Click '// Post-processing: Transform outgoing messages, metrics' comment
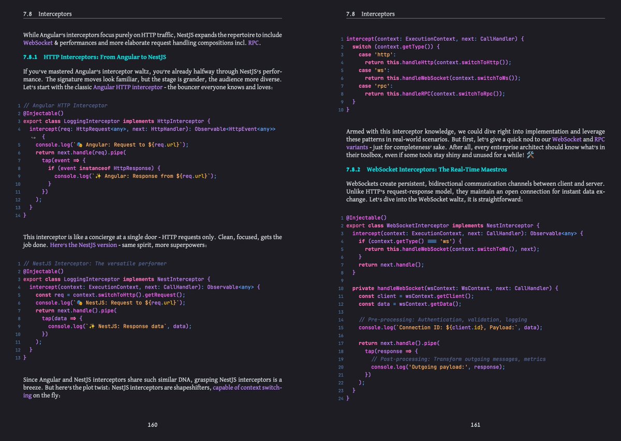Image resolution: width=621 pixels, height=441 pixels. (x=459, y=359)
